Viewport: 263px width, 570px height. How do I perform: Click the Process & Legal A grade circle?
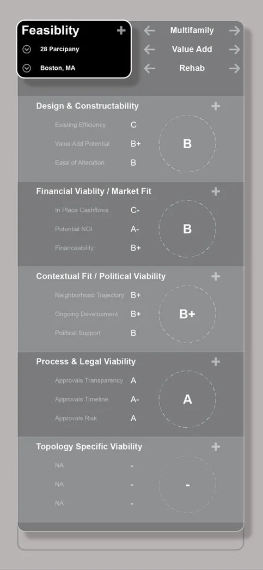tap(187, 399)
